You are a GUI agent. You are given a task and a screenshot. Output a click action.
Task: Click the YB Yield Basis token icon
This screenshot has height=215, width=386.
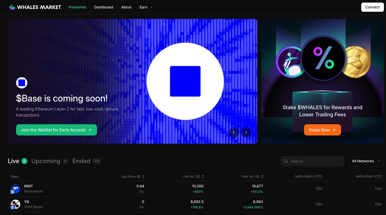[15, 205]
